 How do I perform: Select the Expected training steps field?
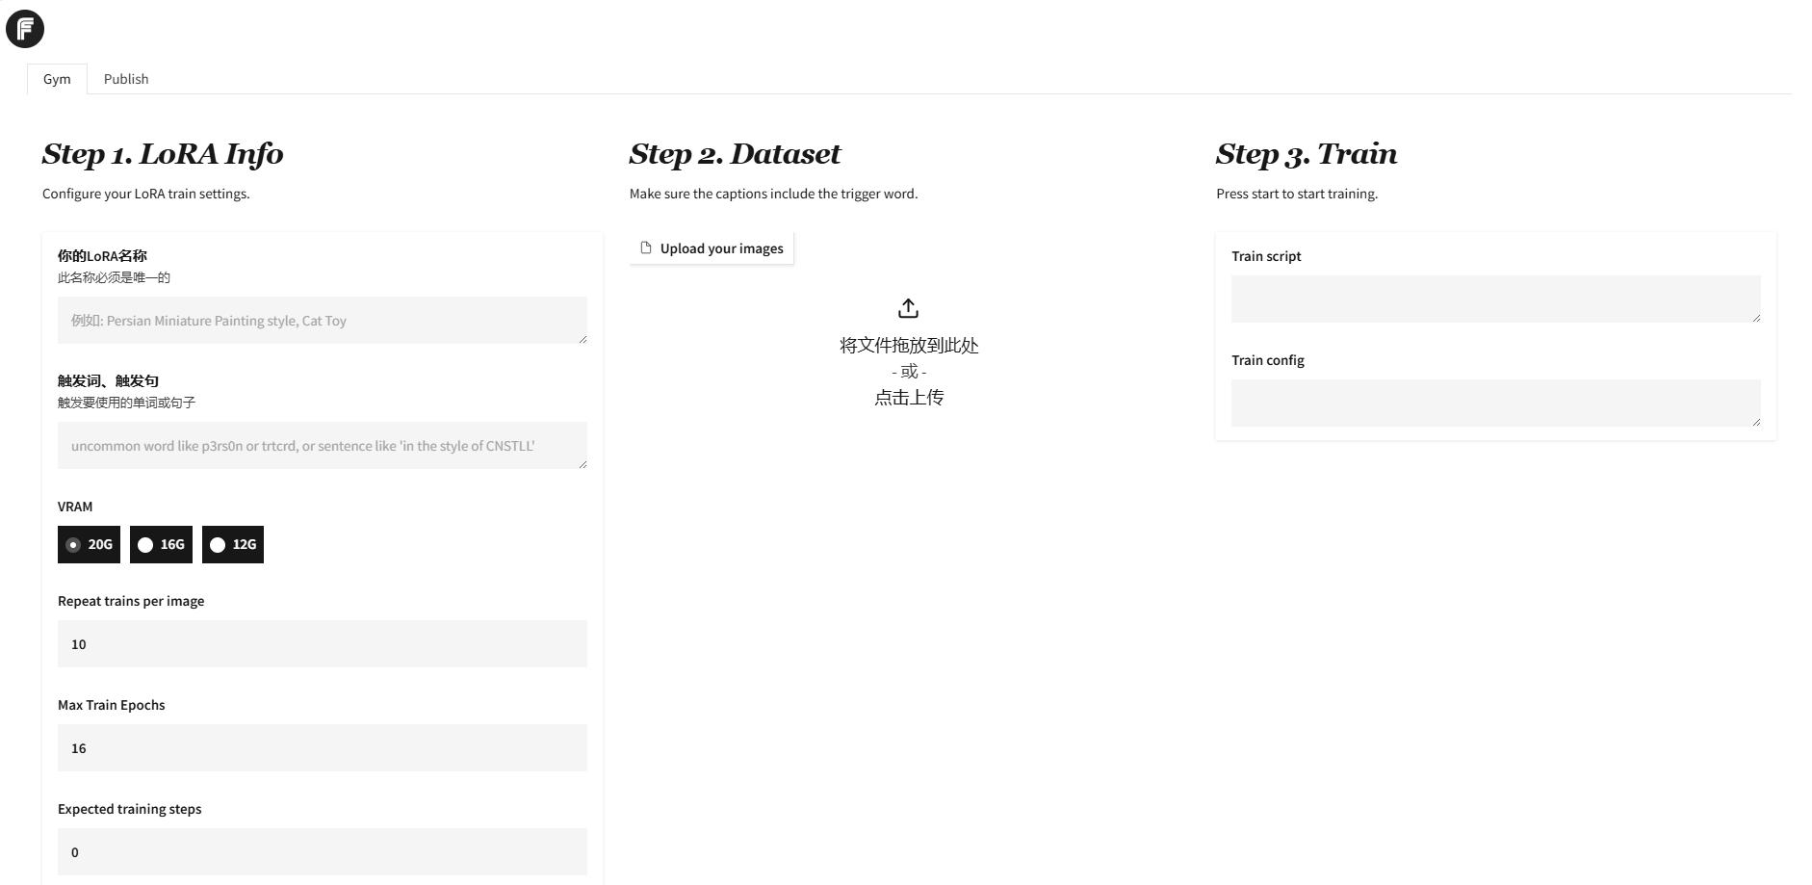[x=322, y=851]
